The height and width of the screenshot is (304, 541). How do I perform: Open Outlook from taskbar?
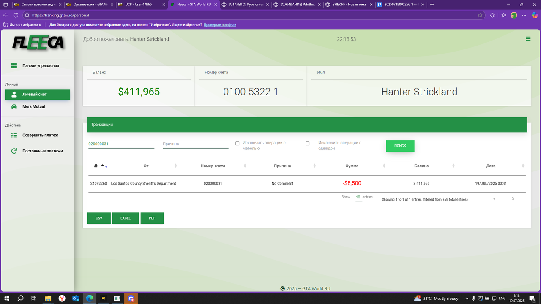click(76, 299)
